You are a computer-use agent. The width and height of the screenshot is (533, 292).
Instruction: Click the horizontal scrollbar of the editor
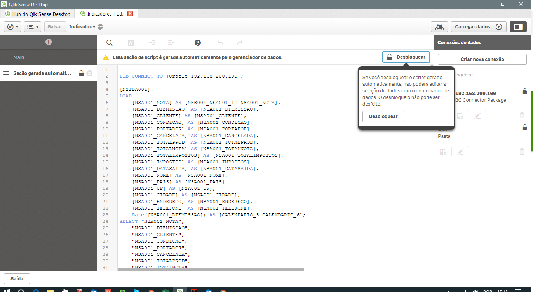[211, 269]
